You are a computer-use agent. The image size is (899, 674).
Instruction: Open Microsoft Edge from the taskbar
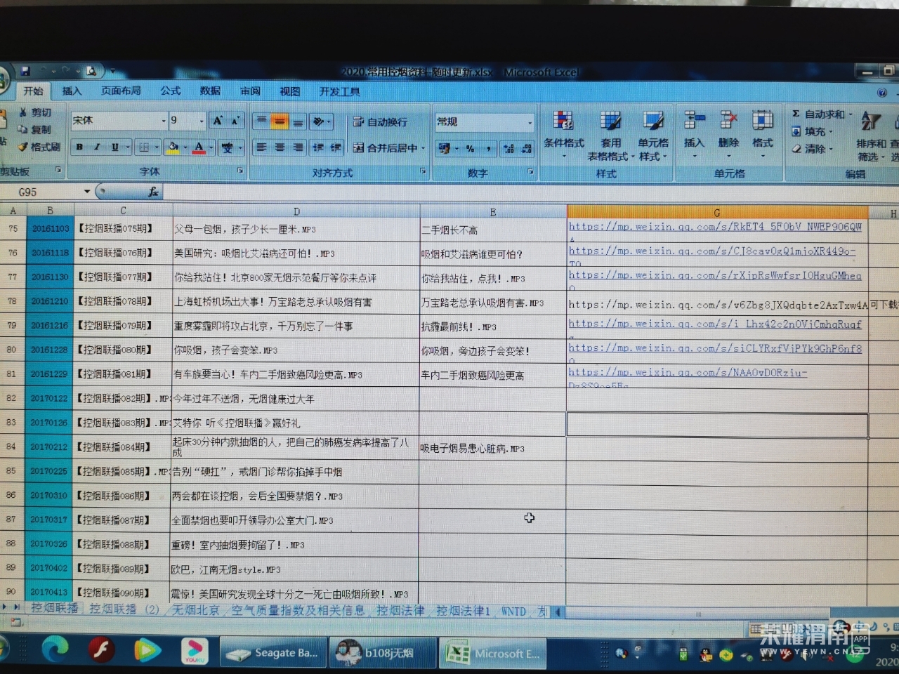(54, 649)
